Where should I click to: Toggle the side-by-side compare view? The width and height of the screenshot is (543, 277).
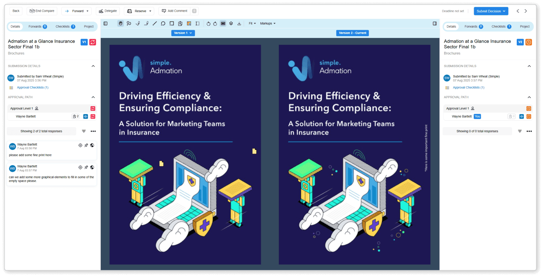point(223,23)
